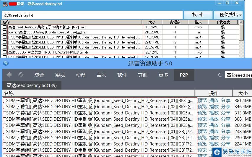
Task: Select the [06][GB][72... TSDM result row
Action: [x=99, y=138]
